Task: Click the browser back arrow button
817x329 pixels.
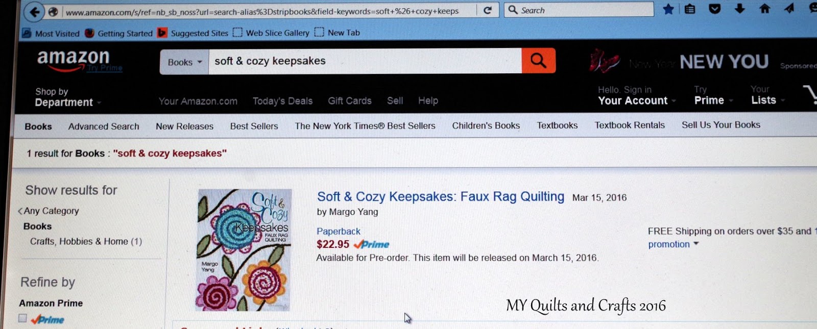Action: click(35, 11)
